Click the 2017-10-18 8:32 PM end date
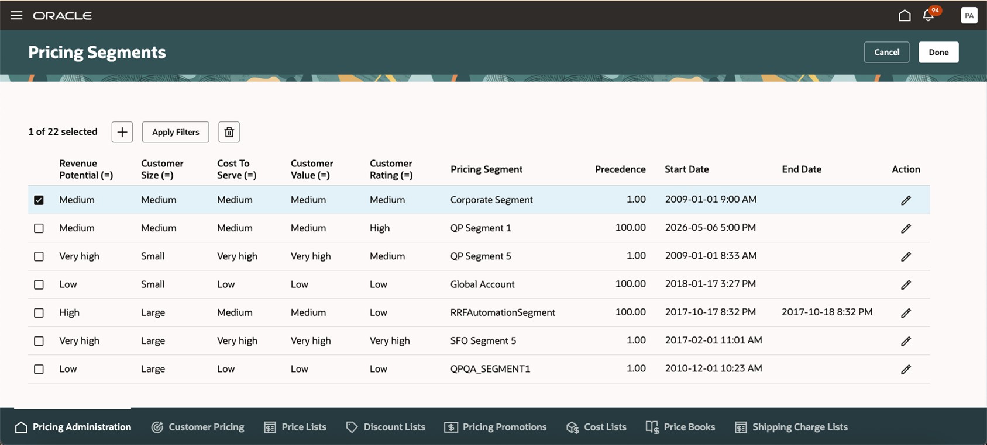The height and width of the screenshot is (445, 987). 827,312
